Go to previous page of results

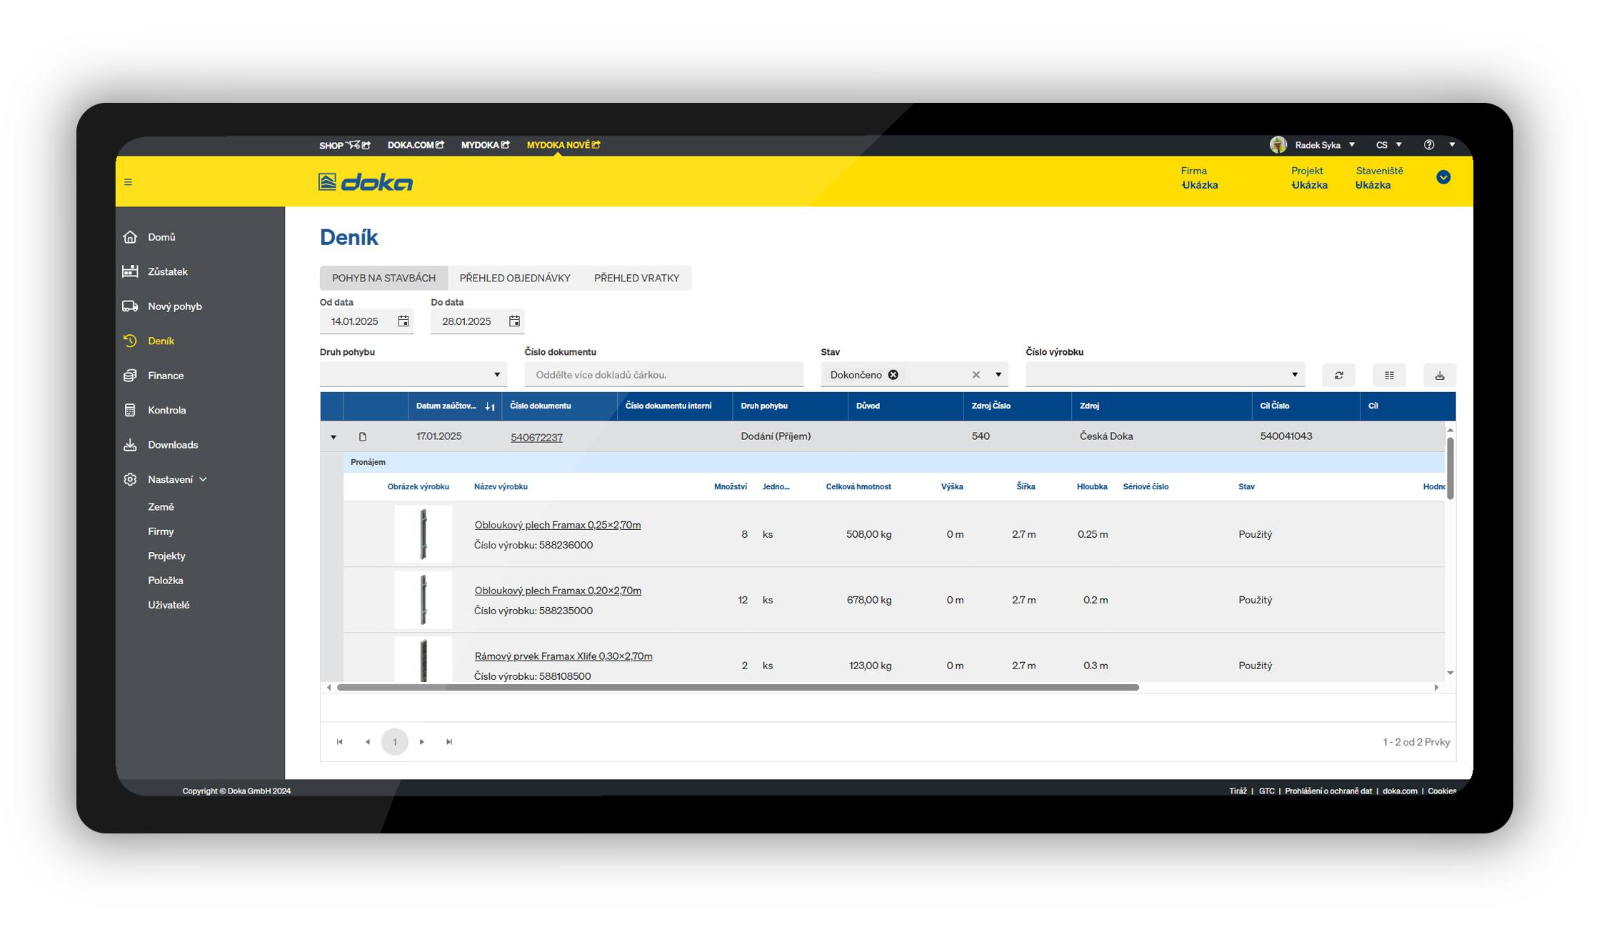367,742
